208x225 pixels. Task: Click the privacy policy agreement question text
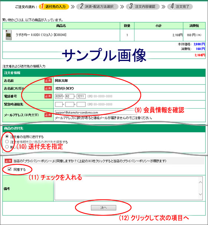(x=90, y=161)
